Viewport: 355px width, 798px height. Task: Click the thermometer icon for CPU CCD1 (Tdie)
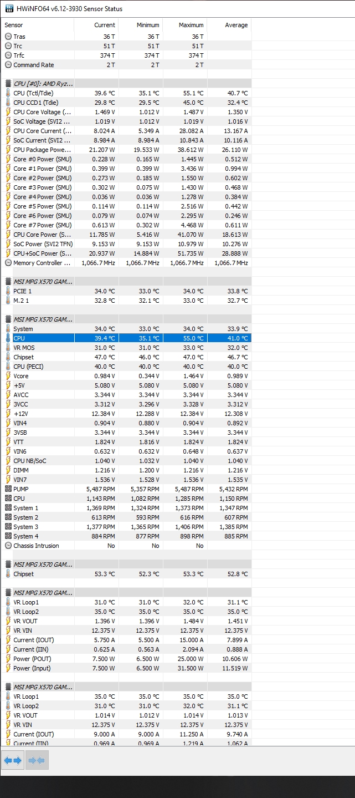[8, 103]
